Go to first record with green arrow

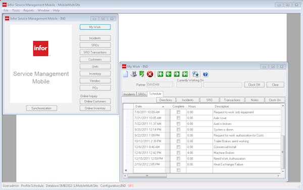(160, 74)
